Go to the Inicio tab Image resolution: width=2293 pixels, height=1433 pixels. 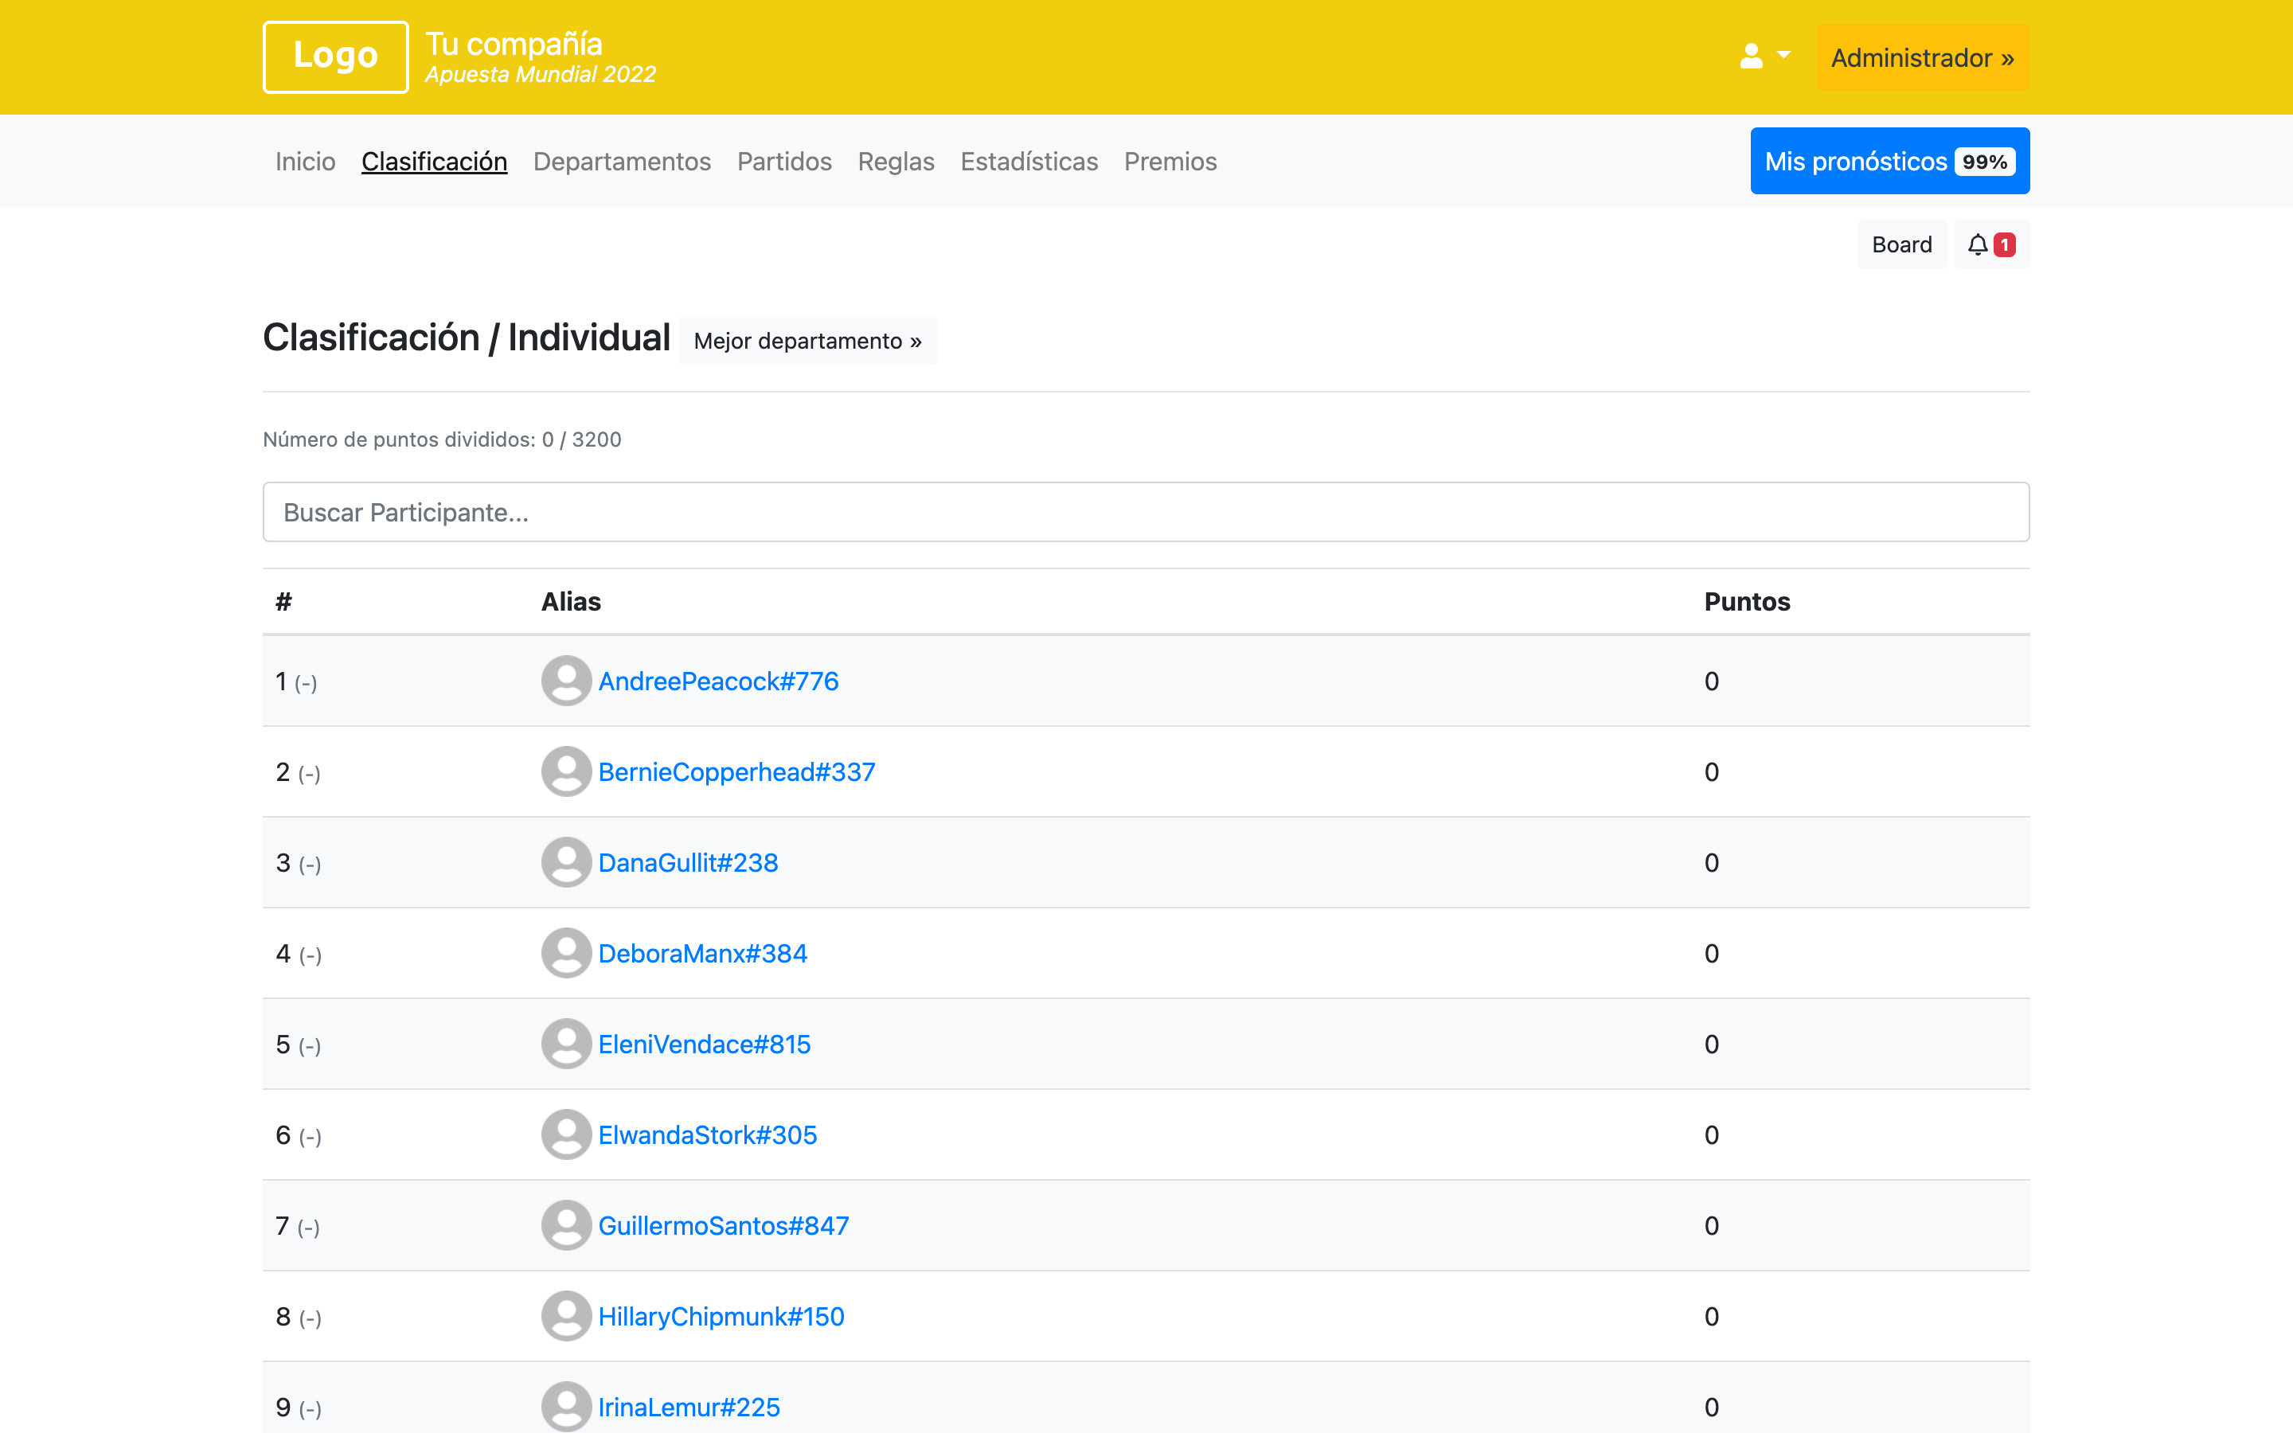click(305, 161)
